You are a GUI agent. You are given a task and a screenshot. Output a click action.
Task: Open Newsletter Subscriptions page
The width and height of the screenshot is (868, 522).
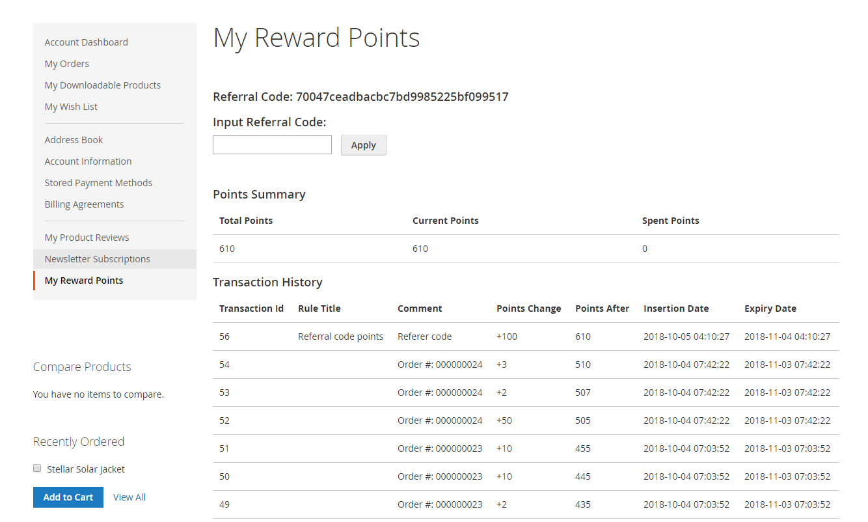click(x=97, y=259)
